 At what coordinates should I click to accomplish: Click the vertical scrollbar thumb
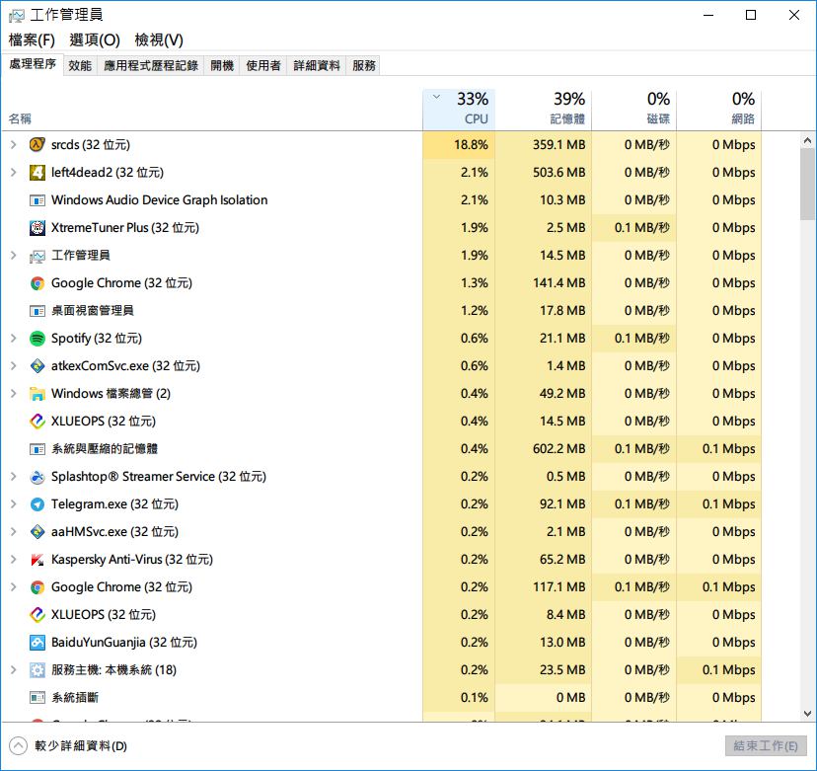[807, 184]
